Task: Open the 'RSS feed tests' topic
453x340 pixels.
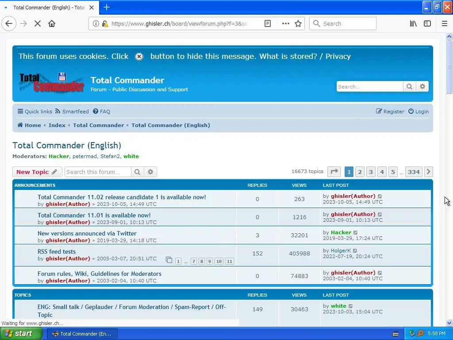Action: (57, 251)
